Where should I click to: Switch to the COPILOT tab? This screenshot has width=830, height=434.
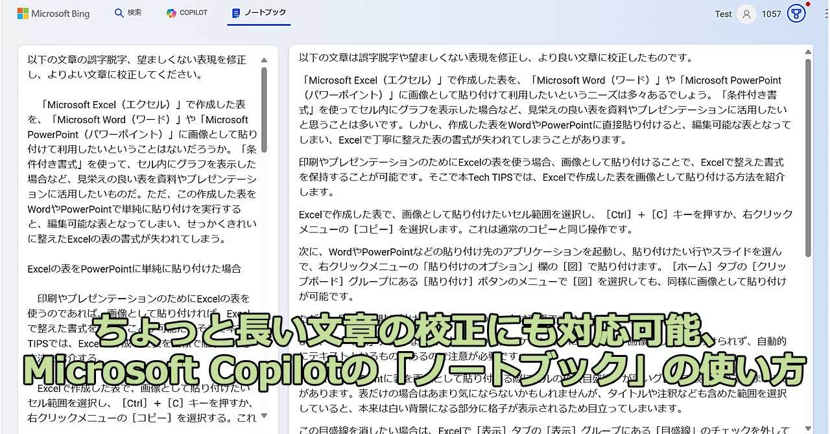click(x=187, y=12)
